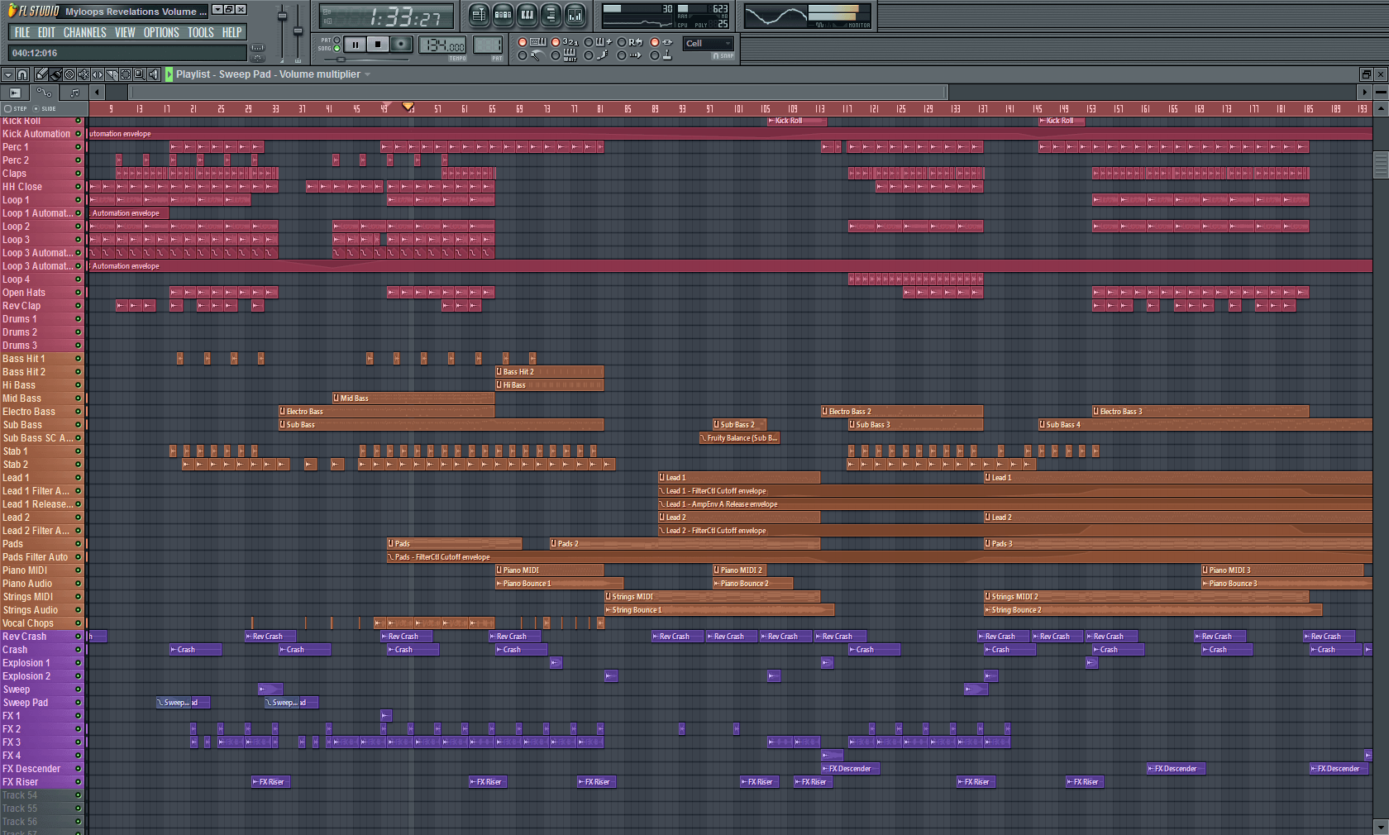Enable the Wait metronome toggle

556,55
